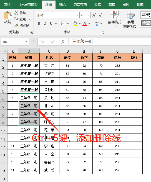151x182 pixels.
Task: Apply cell borders icon
Action: 63,24
